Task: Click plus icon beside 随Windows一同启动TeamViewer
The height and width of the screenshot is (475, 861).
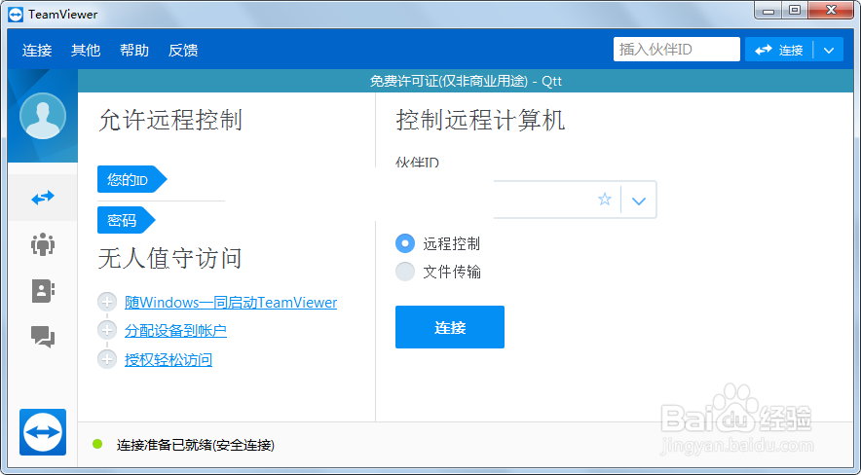Action: point(107,302)
